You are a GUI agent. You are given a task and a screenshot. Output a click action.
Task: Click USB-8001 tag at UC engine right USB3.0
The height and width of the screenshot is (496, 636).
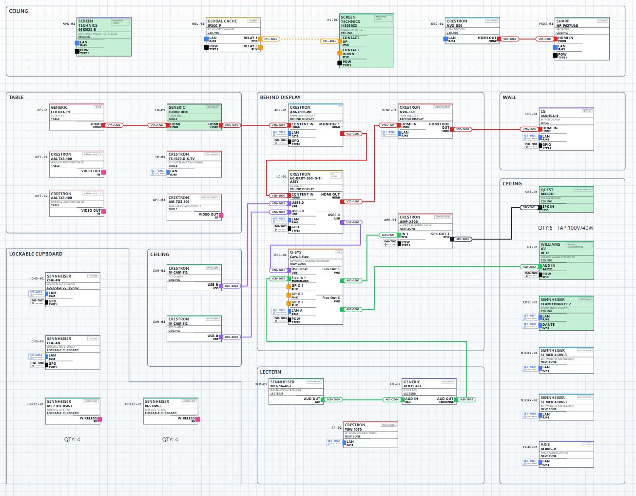[353, 222]
